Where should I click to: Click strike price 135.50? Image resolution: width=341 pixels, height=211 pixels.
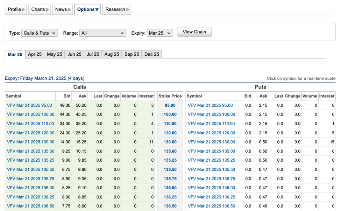(x=170, y=169)
